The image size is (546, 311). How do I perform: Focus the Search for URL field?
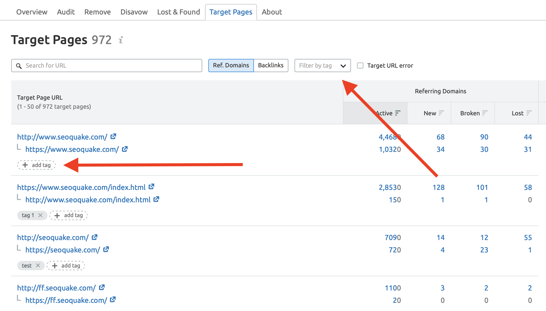click(107, 66)
